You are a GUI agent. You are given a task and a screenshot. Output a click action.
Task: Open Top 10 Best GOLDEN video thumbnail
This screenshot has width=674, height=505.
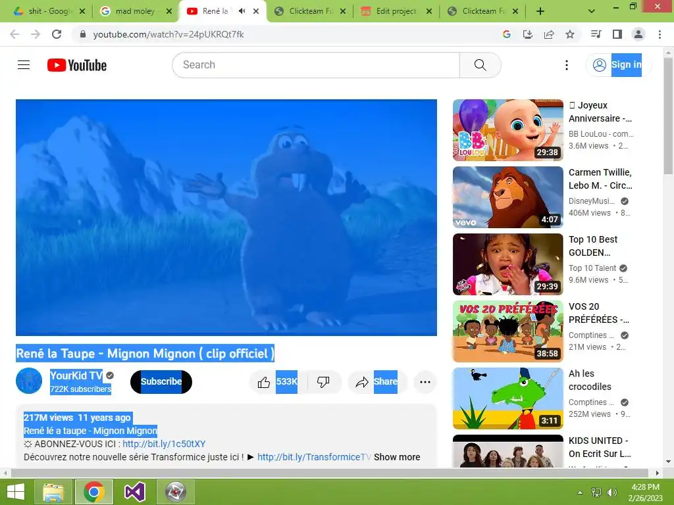(508, 264)
